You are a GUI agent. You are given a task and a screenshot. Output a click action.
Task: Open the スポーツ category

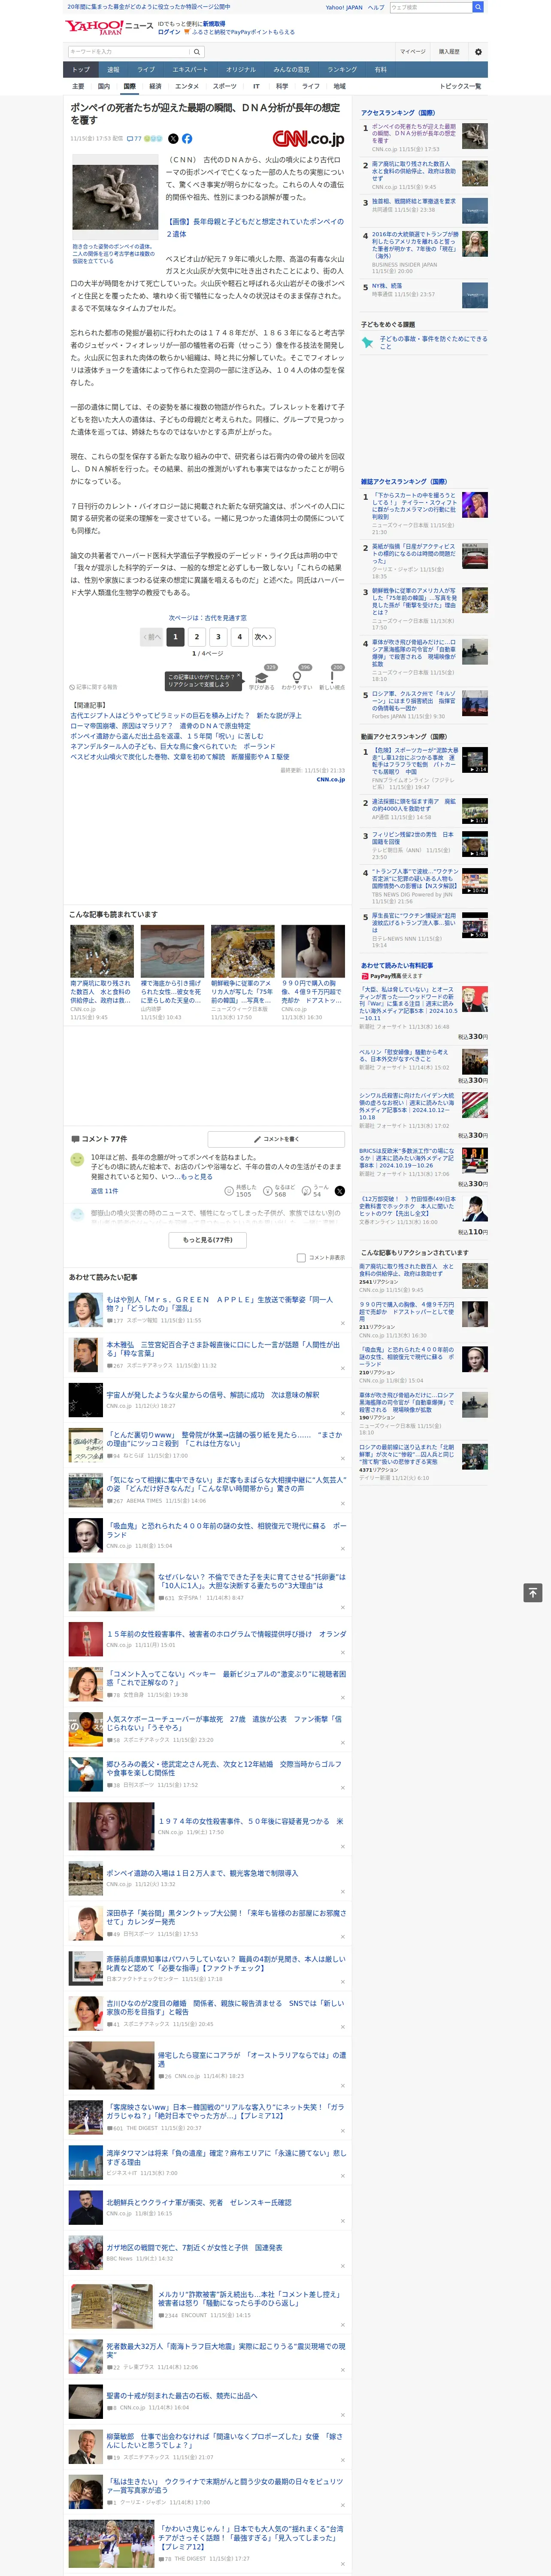225,86
